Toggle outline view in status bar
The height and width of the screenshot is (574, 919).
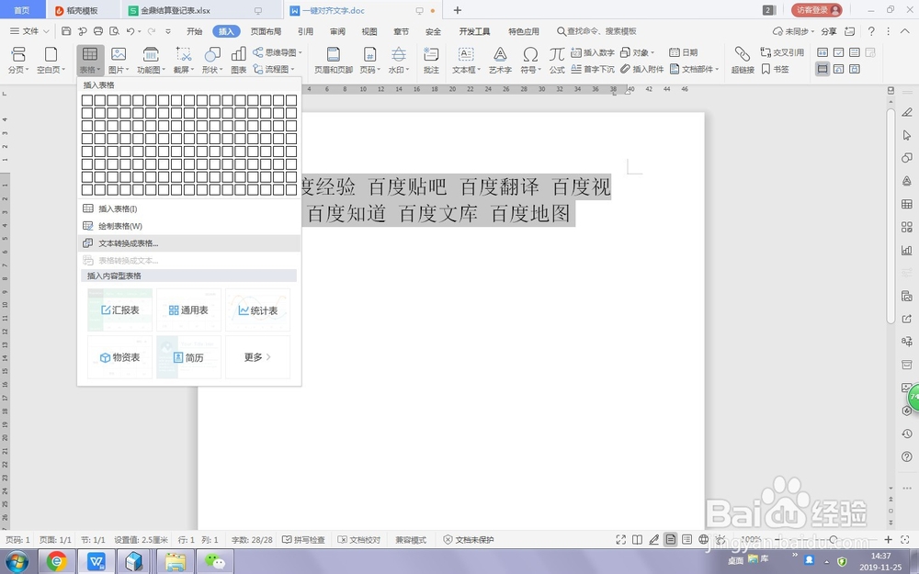[686, 539]
